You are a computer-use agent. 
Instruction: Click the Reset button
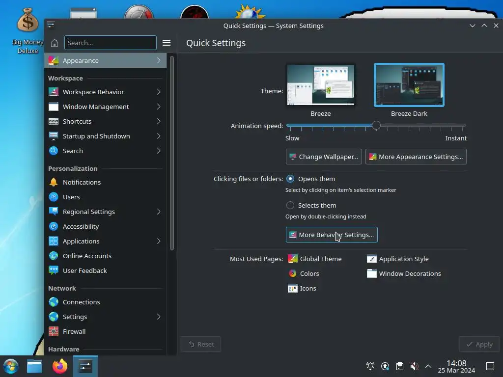click(x=201, y=344)
